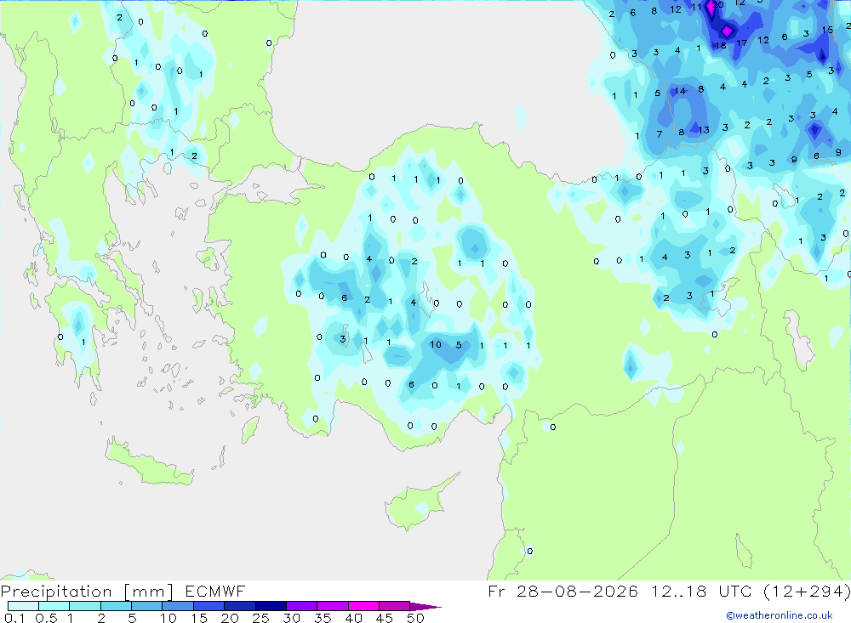Click the "50" legend label
The height and width of the screenshot is (623, 851).
click(415, 618)
